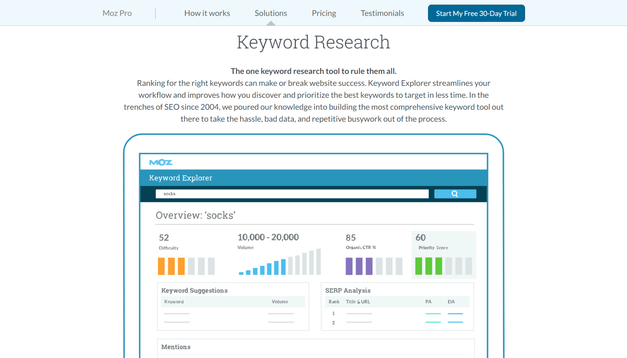The height and width of the screenshot is (358, 627).
Task: Select the highlighted Priority Score panel
Action: tap(443, 255)
